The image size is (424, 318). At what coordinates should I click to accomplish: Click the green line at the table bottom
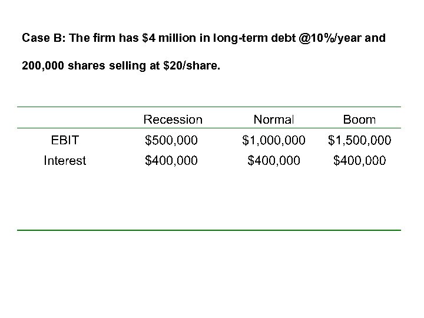point(209,230)
